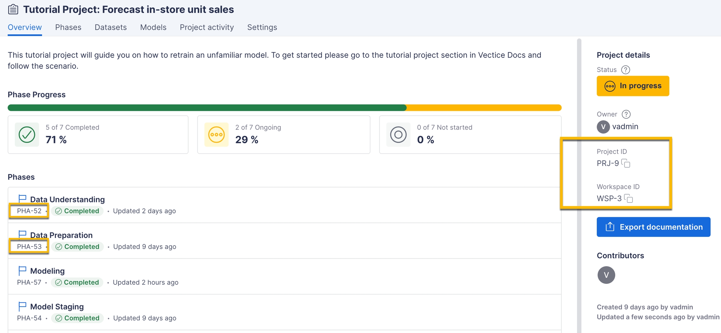Click the Phase Progress bar
Image resolution: width=721 pixels, height=333 pixels.
click(x=284, y=108)
